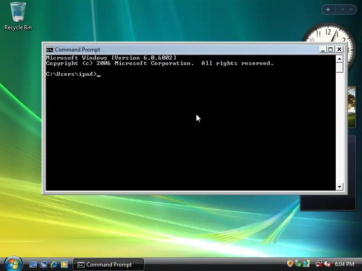Click the console scroll up arrow
Screen dimensions: 362x271
click(x=339, y=59)
